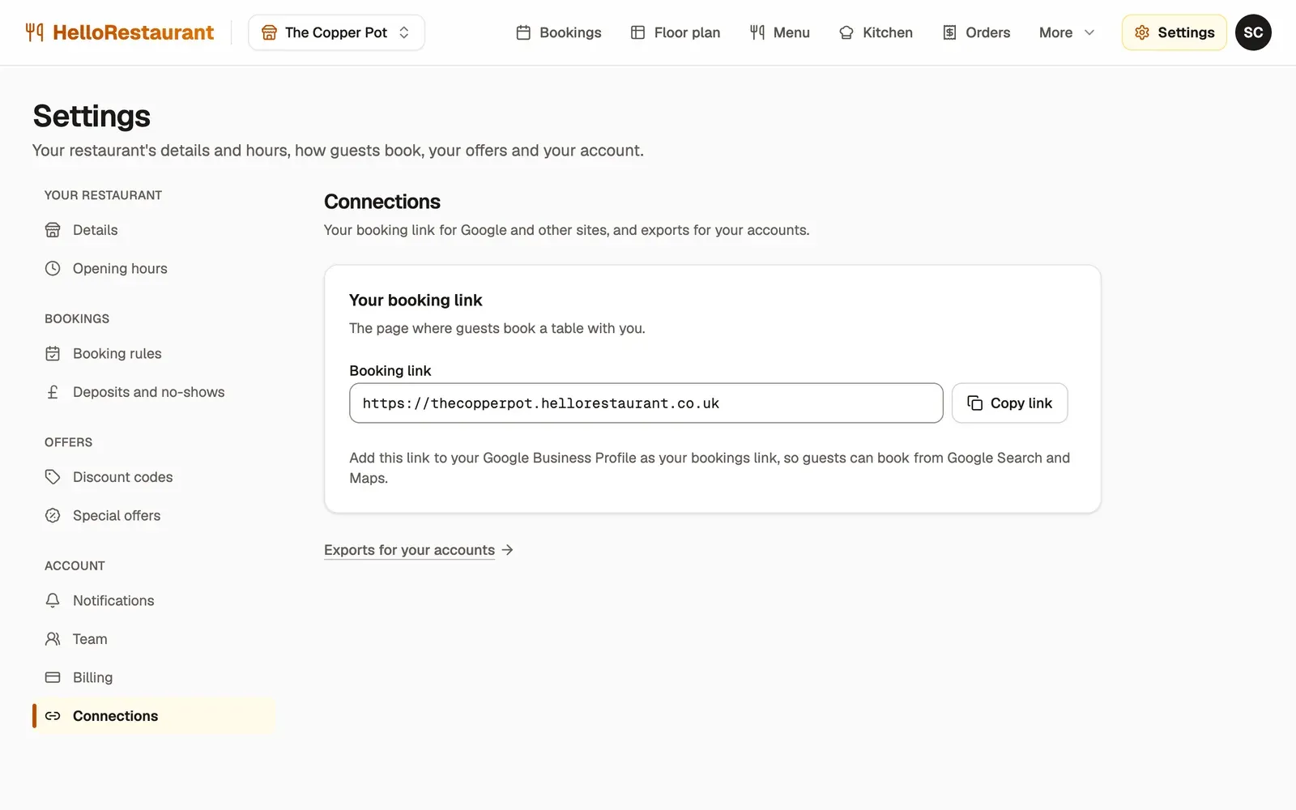Image resolution: width=1296 pixels, height=810 pixels.
Task: Click the Connections link-chain icon
Action: click(53, 716)
